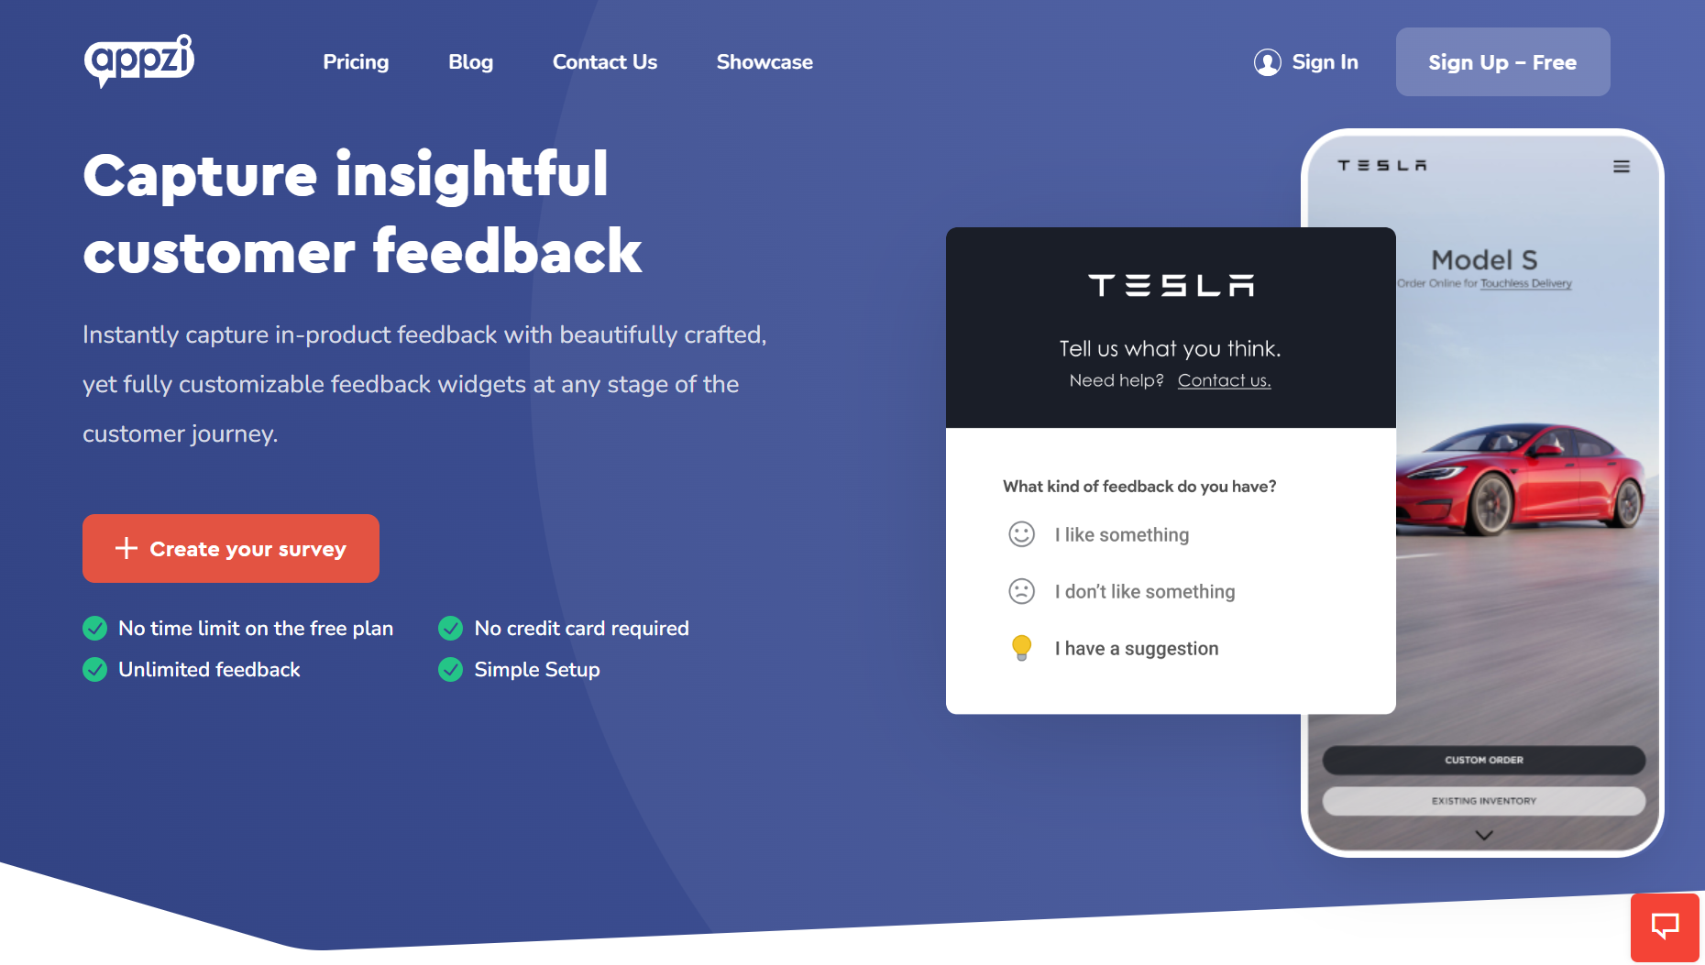This screenshot has width=1705, height=965.
Task: Click the Sign Up – Free button
Action: pos(1502,61)
